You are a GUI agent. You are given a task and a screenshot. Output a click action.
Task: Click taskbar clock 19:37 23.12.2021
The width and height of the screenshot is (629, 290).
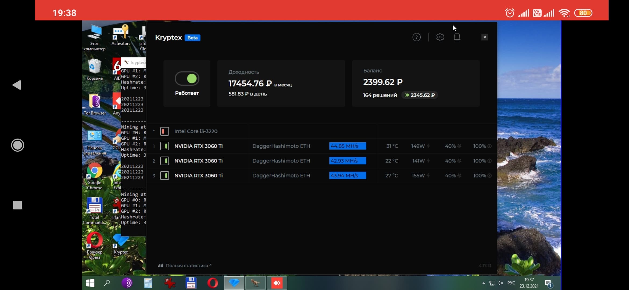pos(529,283)
